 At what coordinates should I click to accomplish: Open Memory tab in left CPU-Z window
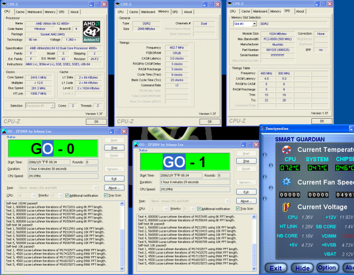[x=50, y=12]
